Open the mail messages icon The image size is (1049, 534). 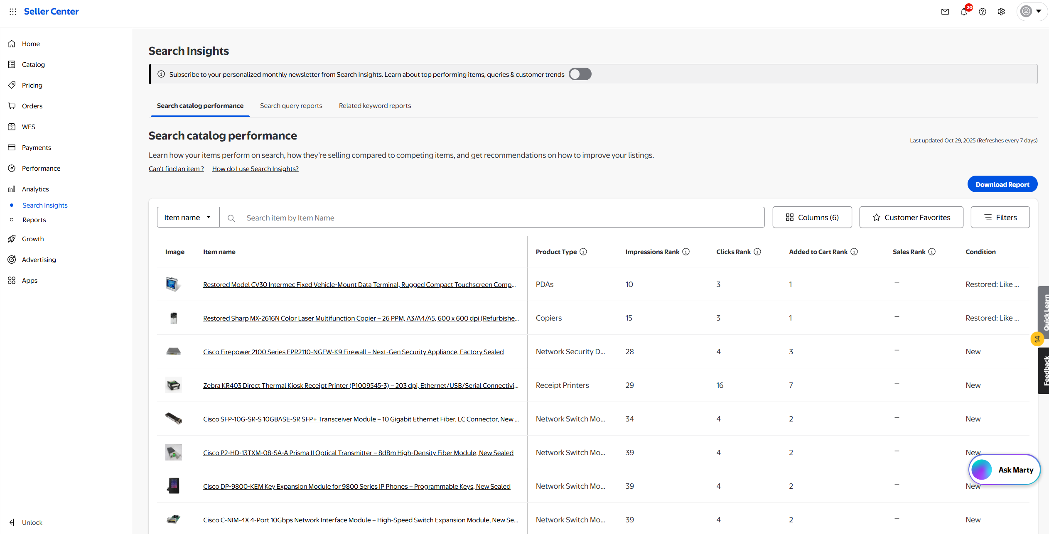coord(945,12)
